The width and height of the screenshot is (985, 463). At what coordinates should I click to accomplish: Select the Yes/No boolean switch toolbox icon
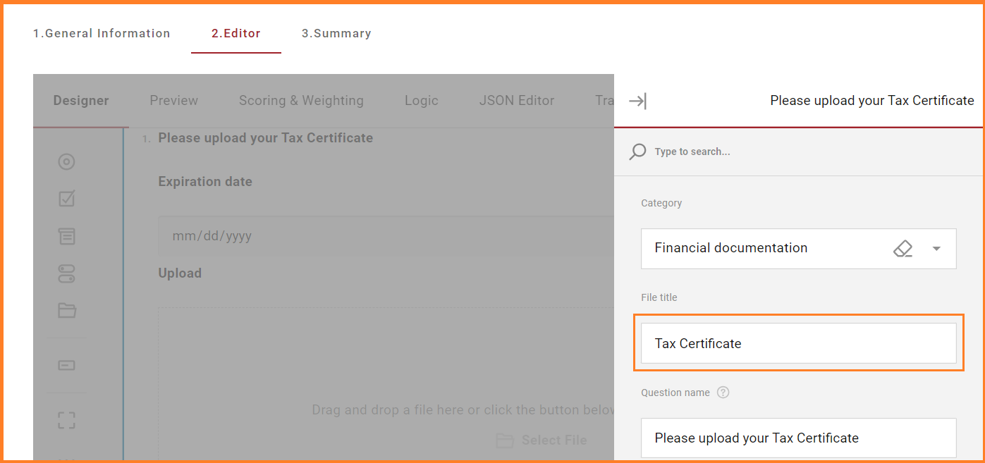[x=66, y=273]
